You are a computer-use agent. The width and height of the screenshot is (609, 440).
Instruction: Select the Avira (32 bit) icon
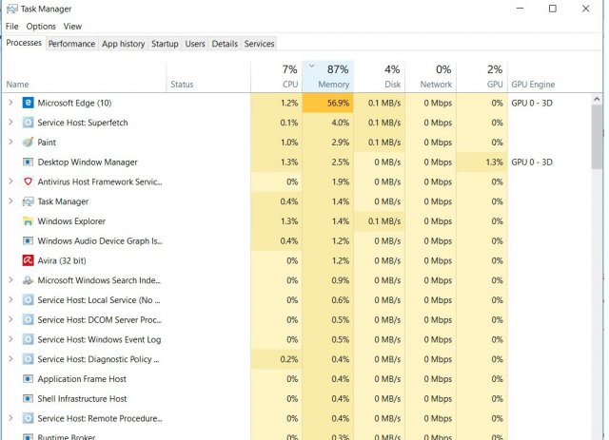click(29, 260)
